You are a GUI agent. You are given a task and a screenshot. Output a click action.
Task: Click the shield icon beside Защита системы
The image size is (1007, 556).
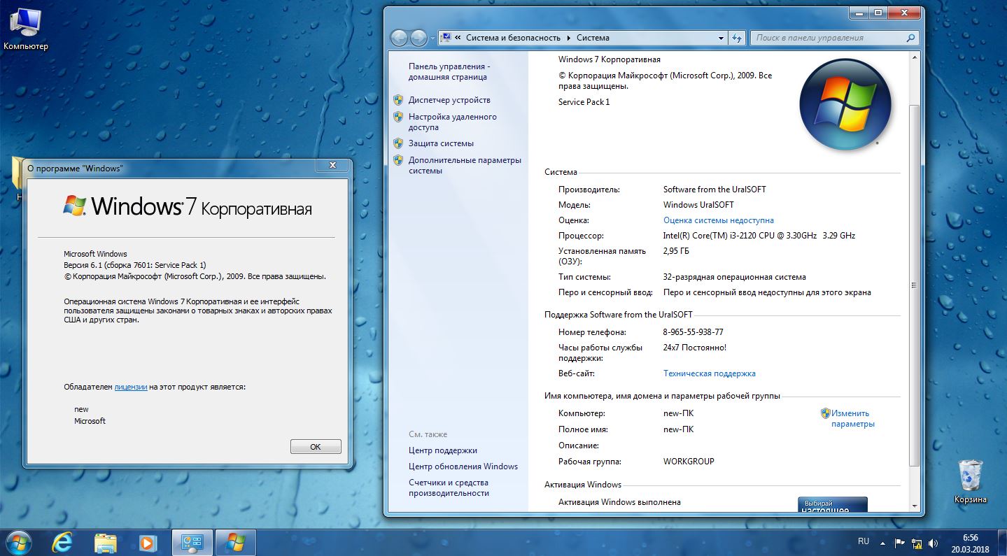(x=398, y=143)
